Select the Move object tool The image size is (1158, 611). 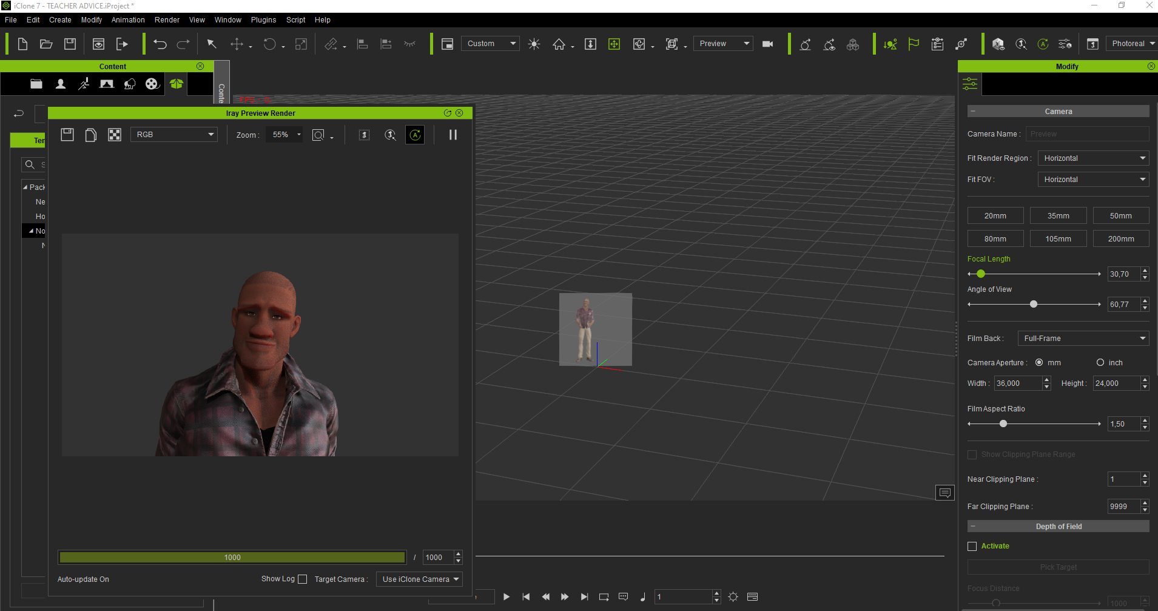(237, 44)
